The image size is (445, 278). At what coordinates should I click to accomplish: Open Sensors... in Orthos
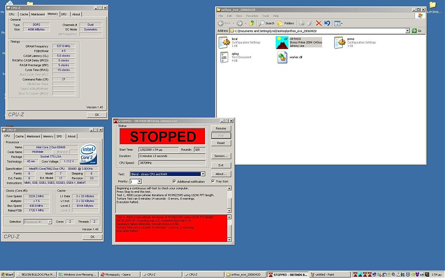(x=221, y=156)
